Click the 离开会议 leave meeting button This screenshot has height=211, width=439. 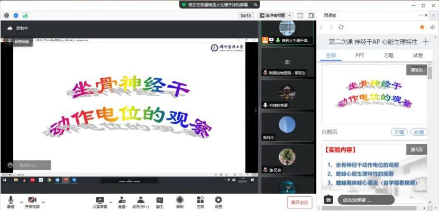299,203
